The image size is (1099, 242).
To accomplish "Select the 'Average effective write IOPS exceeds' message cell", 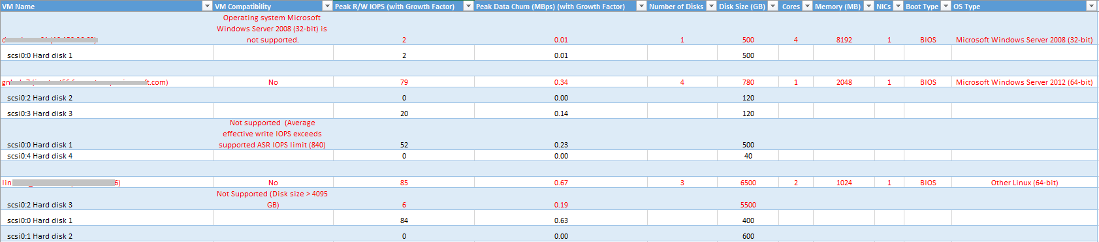I will click(x=272, y=134).
